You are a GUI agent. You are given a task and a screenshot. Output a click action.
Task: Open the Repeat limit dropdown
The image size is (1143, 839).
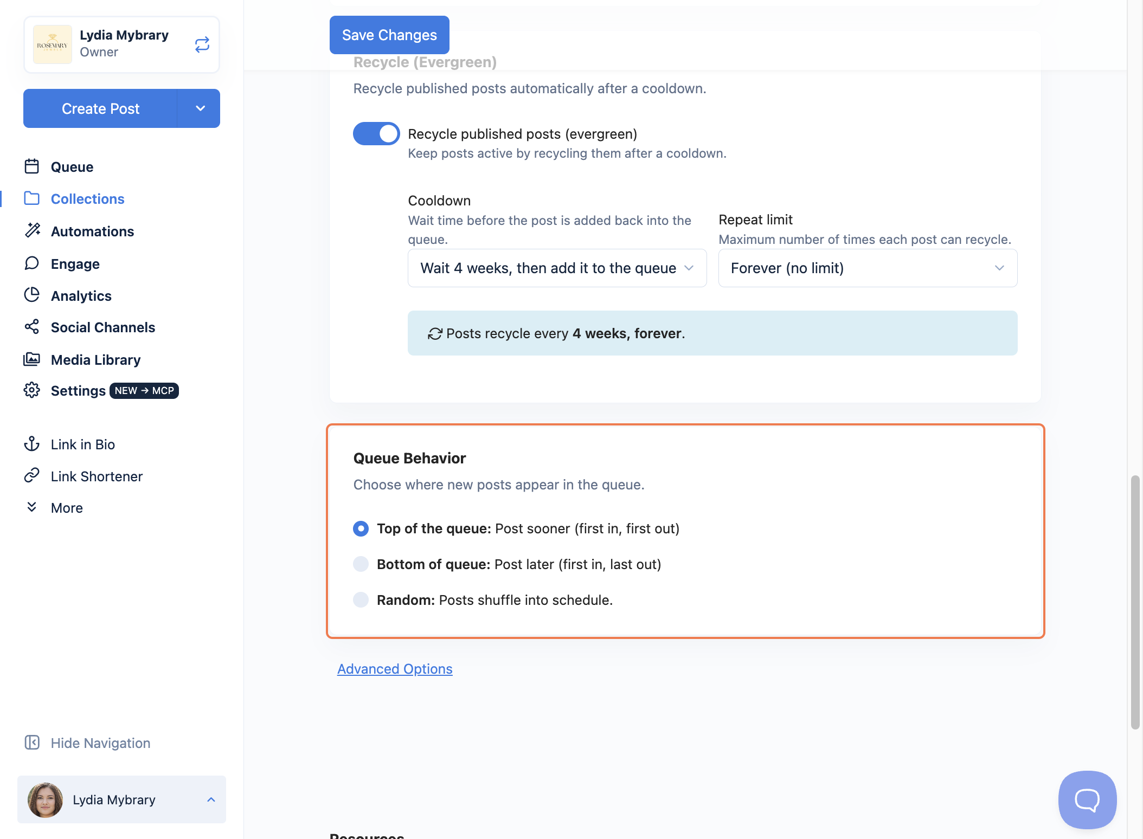point(868,268)
